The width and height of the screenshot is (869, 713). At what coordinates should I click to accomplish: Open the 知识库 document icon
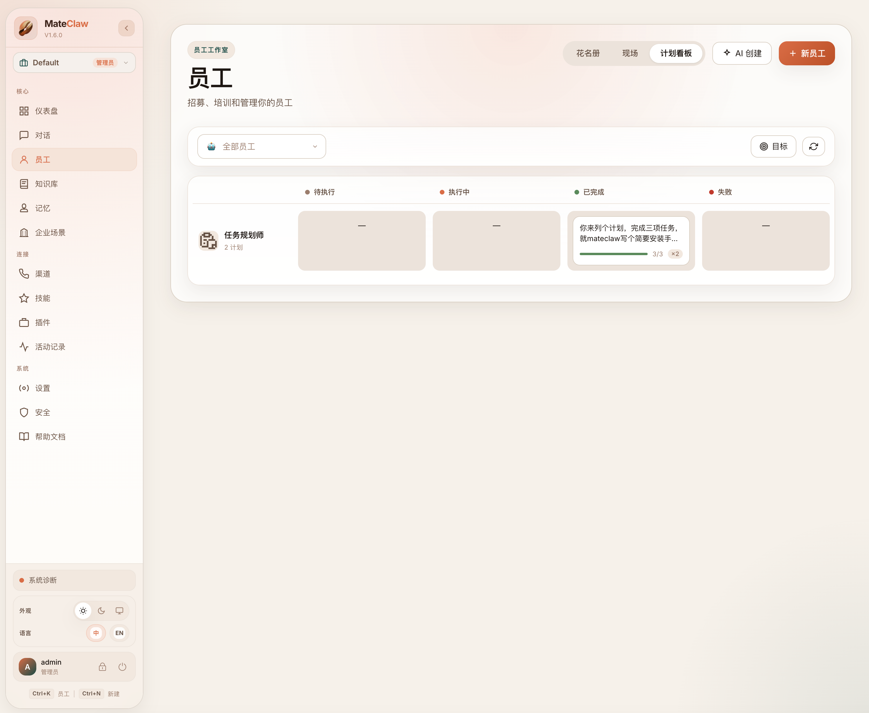point(24,184)
